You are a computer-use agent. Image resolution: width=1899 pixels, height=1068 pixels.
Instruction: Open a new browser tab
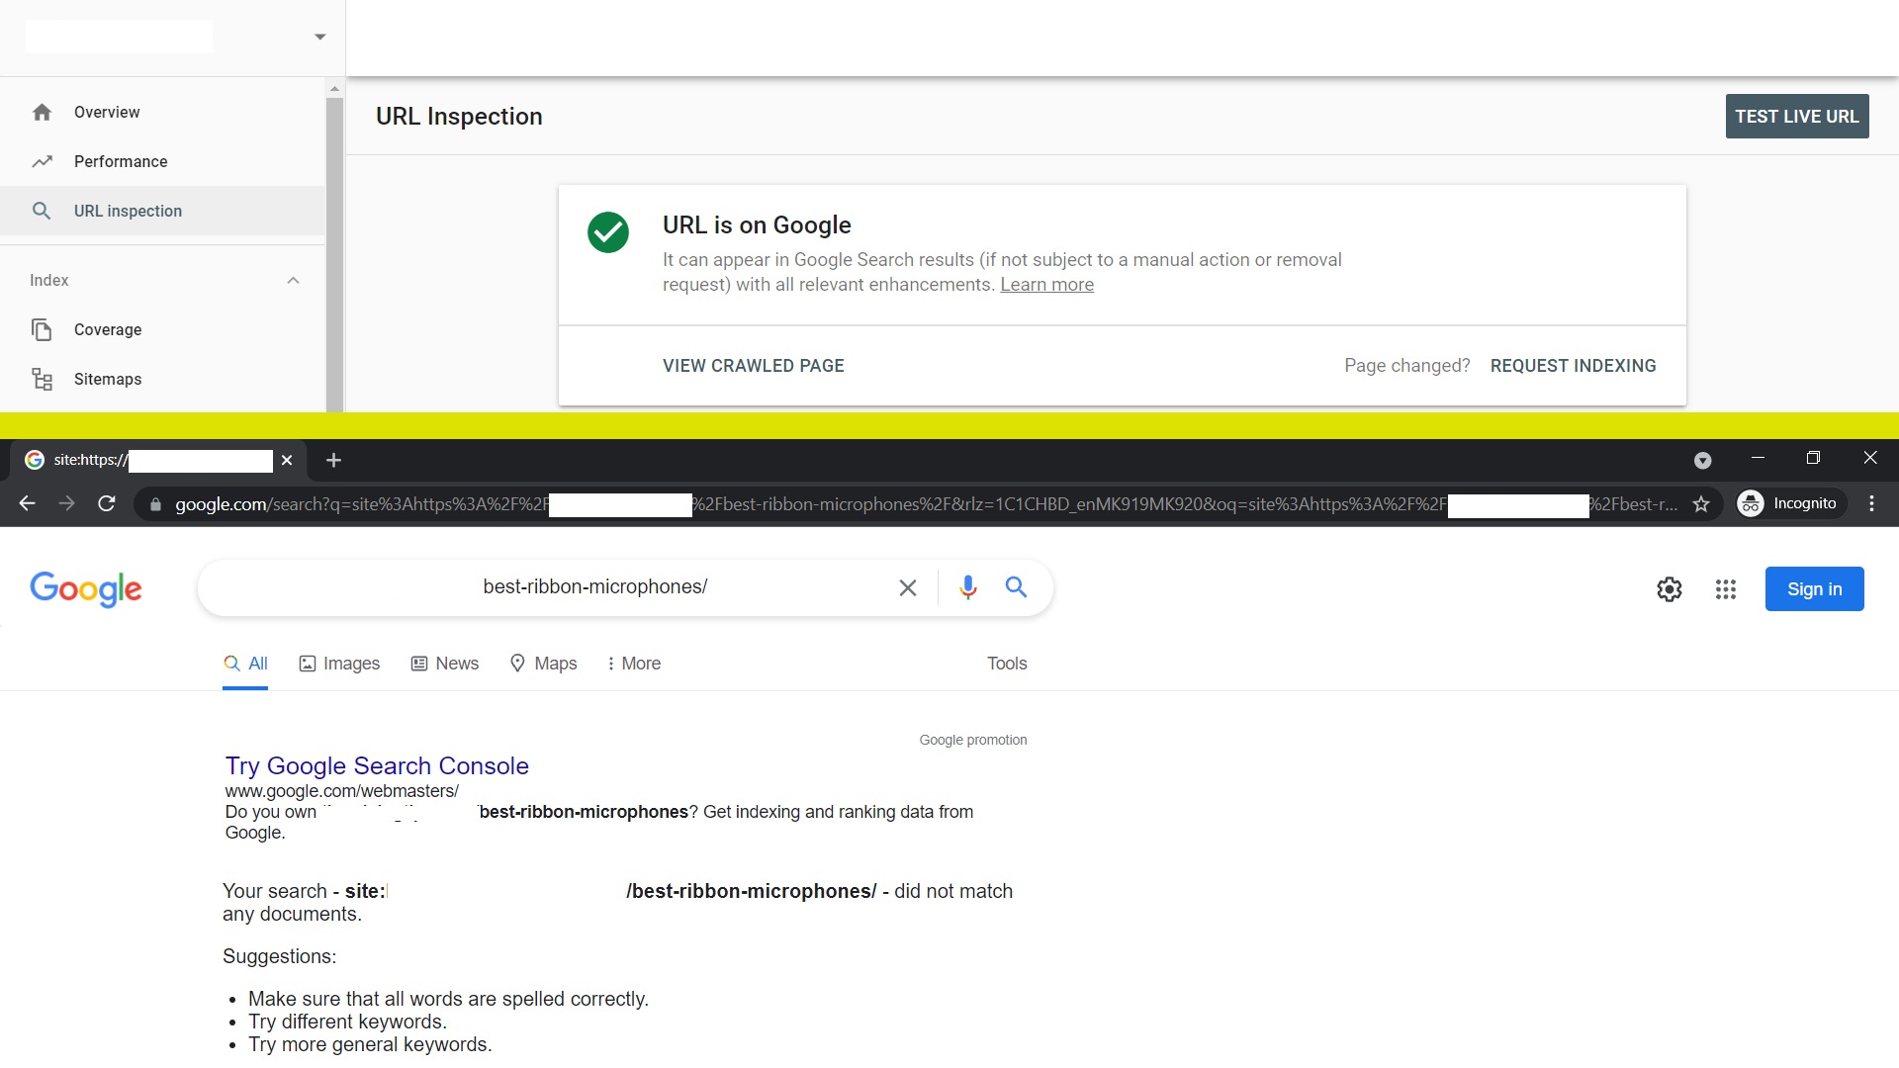pyautogui.click(x=333, y=460)
